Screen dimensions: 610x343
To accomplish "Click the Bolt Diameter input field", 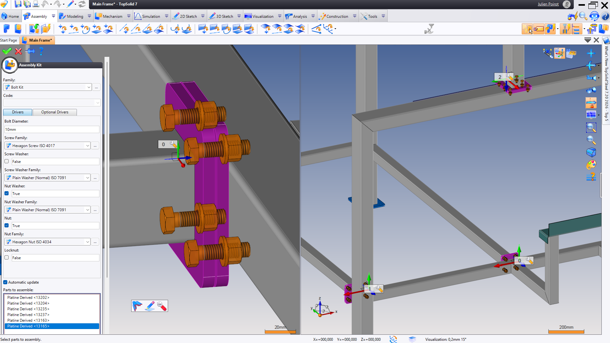I will click(x=52, y=130).
